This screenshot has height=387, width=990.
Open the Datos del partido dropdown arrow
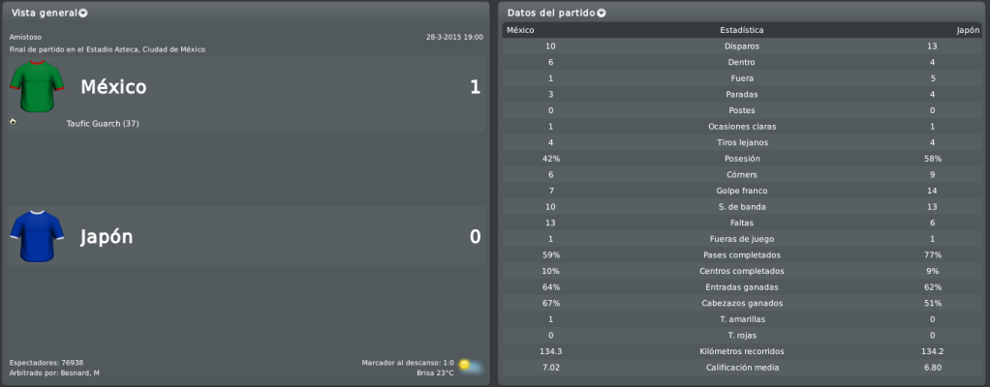601,14
